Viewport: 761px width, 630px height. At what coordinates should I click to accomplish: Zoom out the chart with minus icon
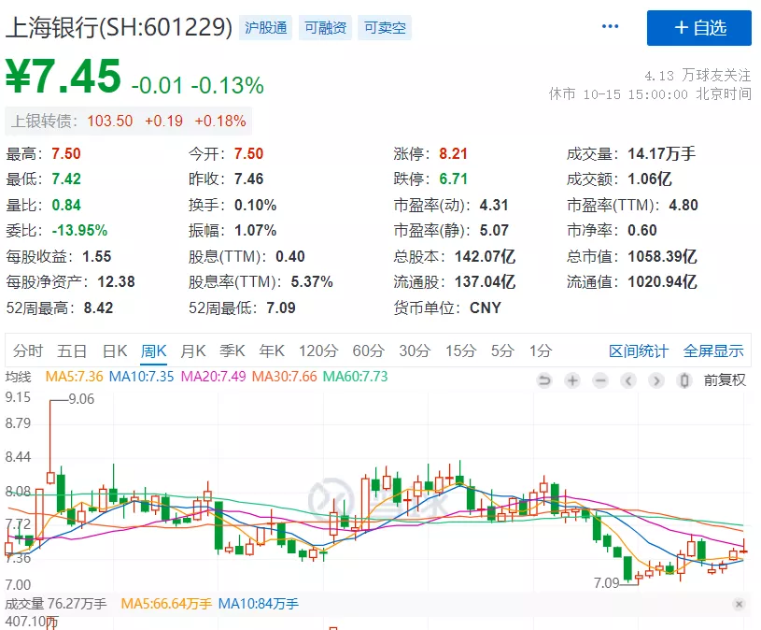[x=600, y=380]
